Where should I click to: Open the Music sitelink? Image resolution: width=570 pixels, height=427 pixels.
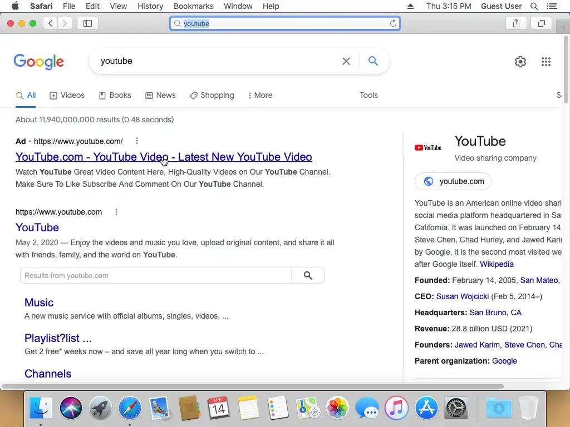(x=39, y=302)
